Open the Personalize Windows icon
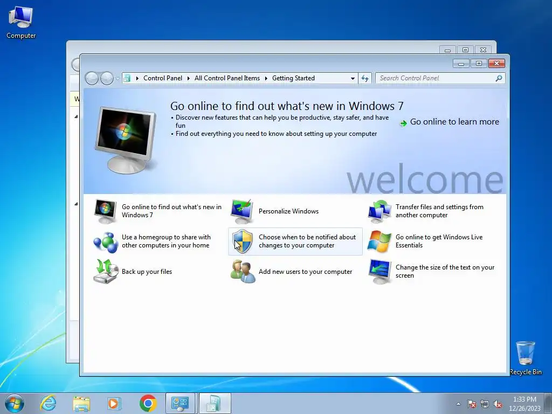Image resolution: width=552 pixels, height=414 pixels. [x=242, y=211]
